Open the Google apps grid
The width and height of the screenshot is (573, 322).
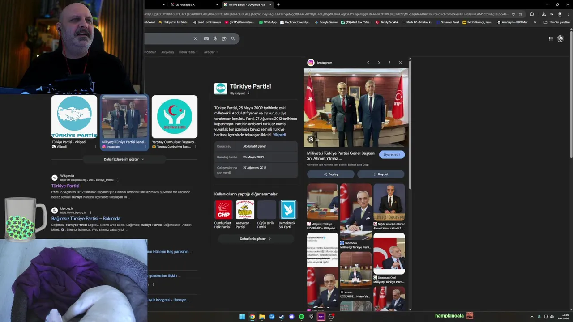point(551,39)
